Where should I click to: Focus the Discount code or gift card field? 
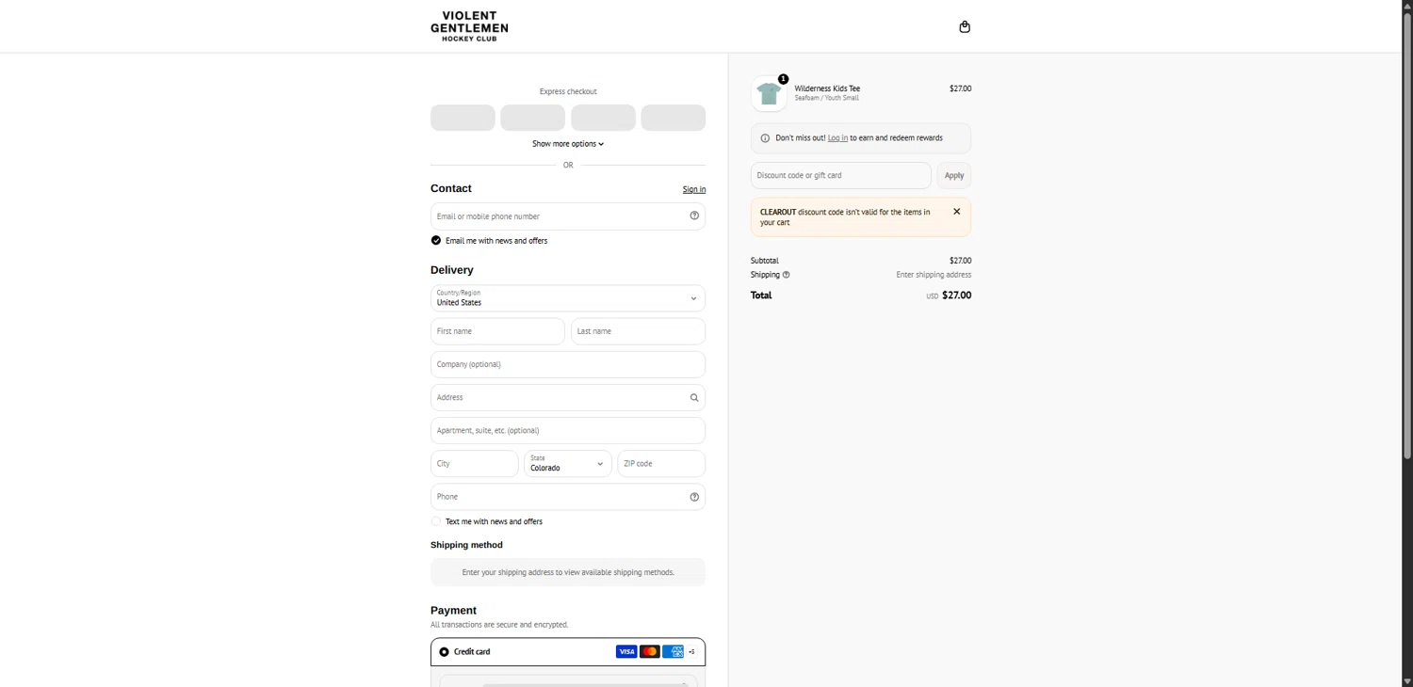[841, 175]
